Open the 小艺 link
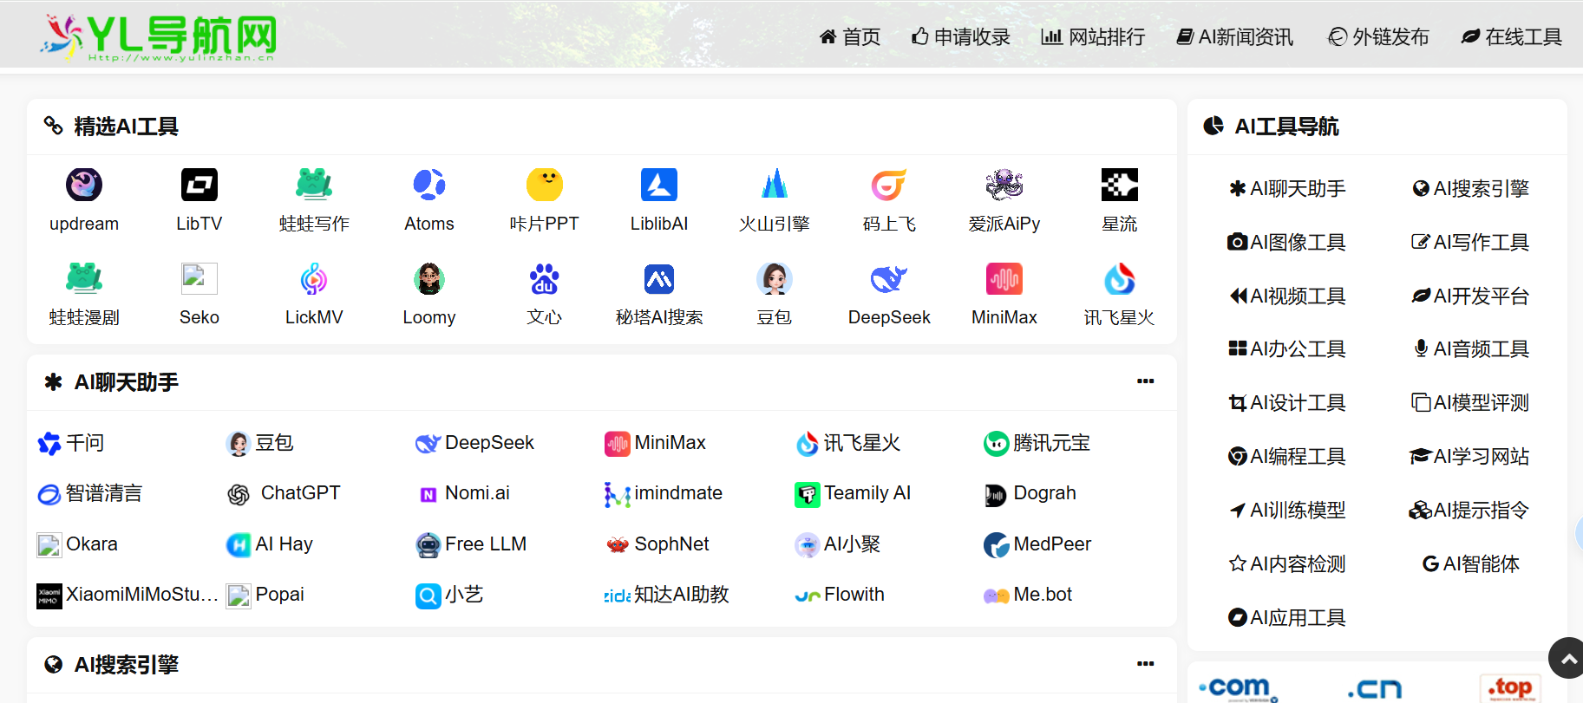1583x703 pixels. (449, 595)
